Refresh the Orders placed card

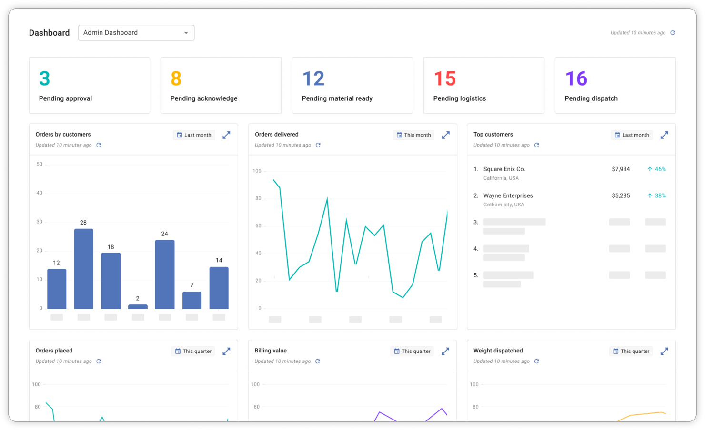click(x=99, y=362)
